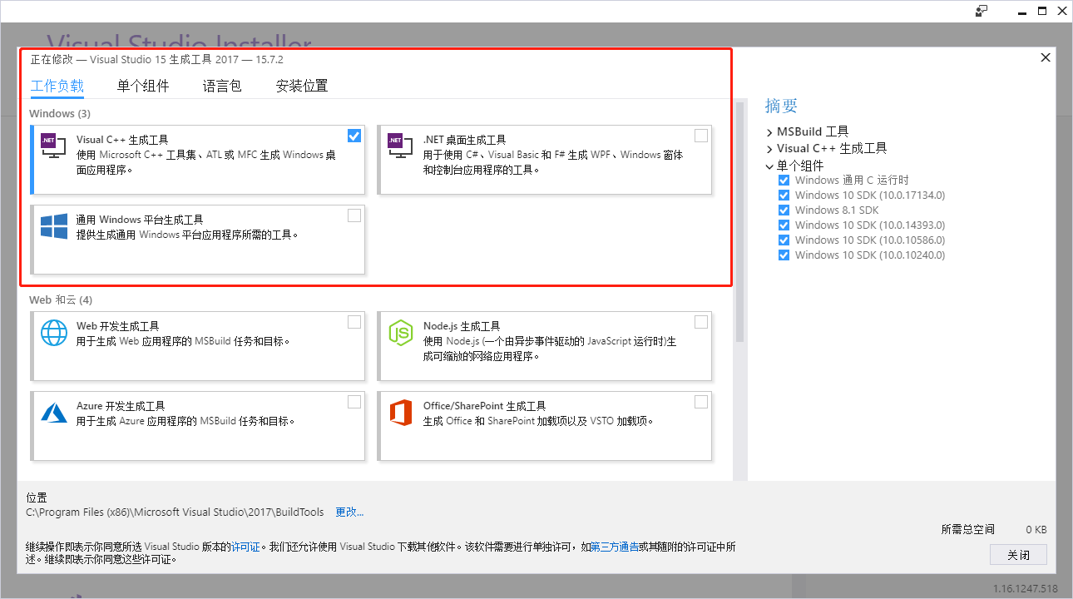Uncheck Windows 通用 C 运行时 in summary
The width and height of the screenshot is (1073, 599).
point(784,181)
